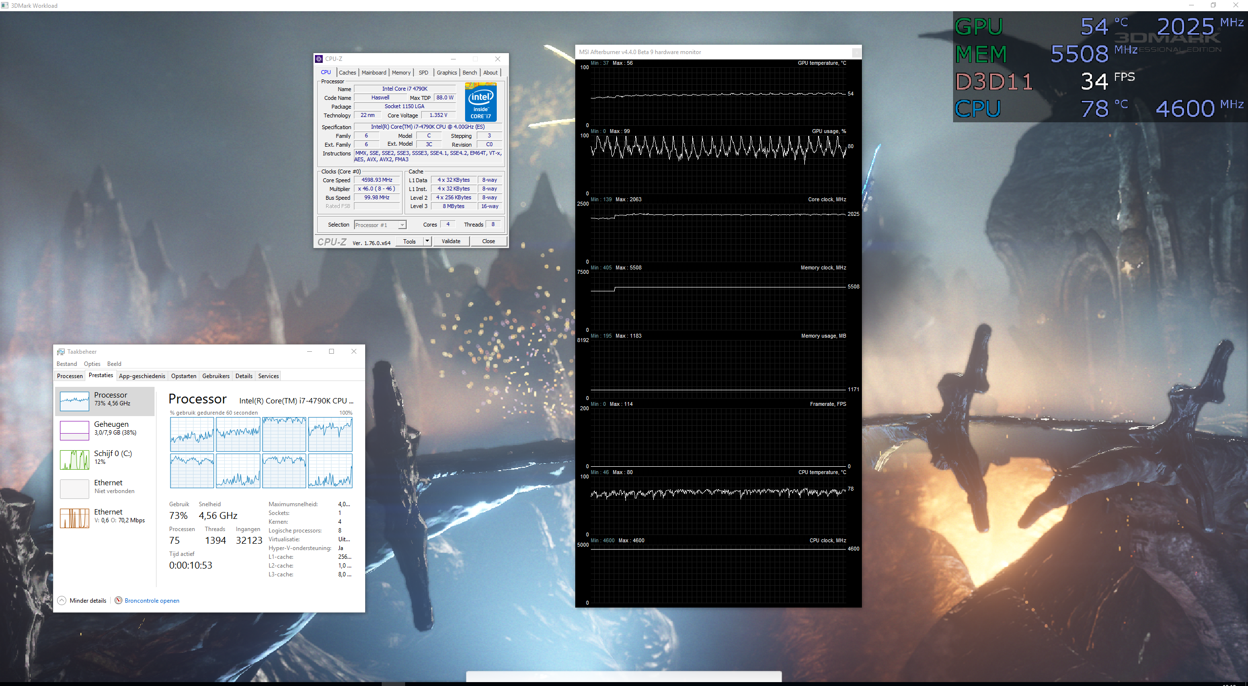Open the Processor #1 selection dropdown
The width and height of the screenshot is (1248, 686).
pos(380,225)
